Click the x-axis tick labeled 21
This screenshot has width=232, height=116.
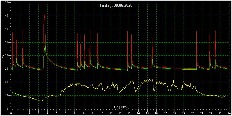(x=202, y=114)
